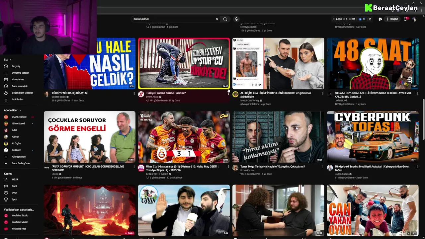Open the beIN SPORTS Türkiye channel link
Viewport: 425px width, 239px height.
pos(157,174)
